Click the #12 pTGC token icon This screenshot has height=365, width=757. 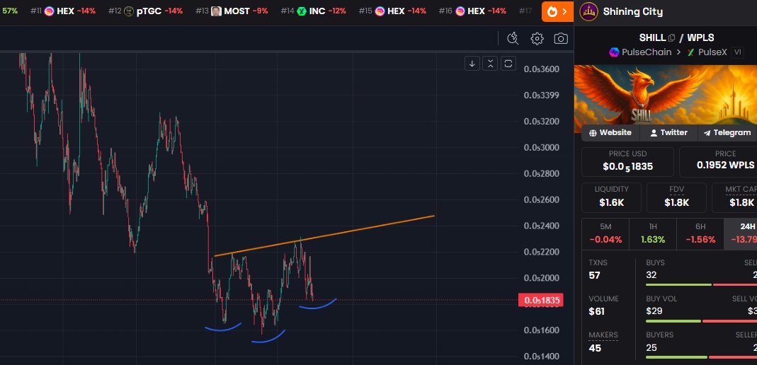[x=128, y=11]
